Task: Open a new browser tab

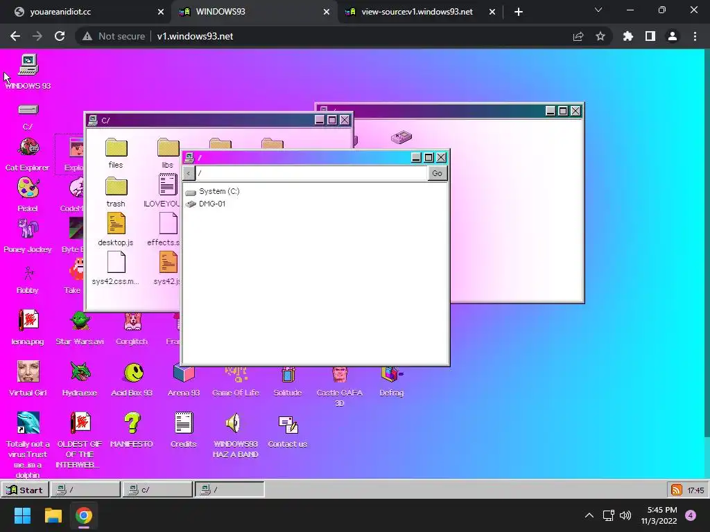Action: tap(519, 12)
